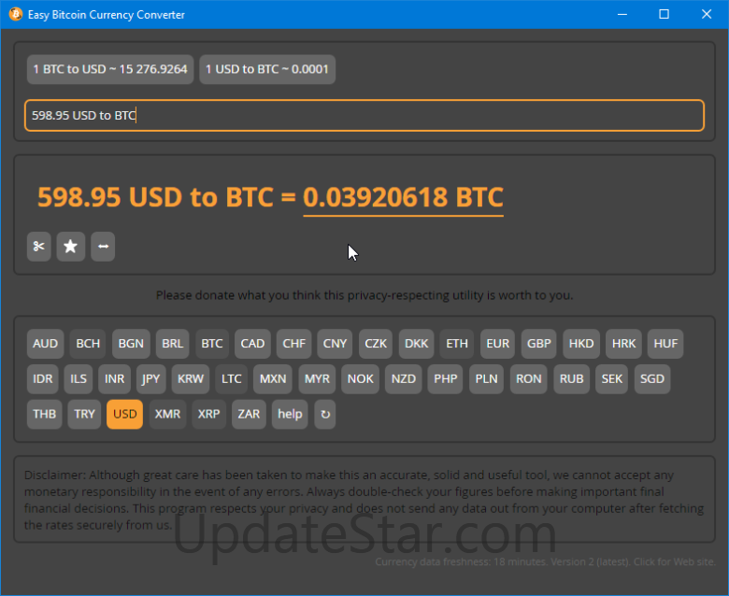Image resolution: width=729 pixels, height=596 pixels.
Task: Pick the MXN currency button
Action: (x=273, y=379)
